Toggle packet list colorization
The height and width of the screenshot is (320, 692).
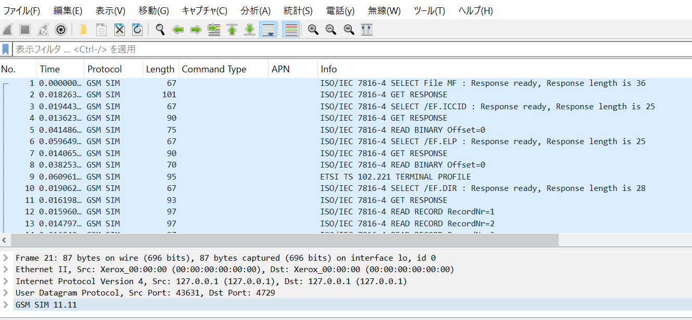(291, 30)
